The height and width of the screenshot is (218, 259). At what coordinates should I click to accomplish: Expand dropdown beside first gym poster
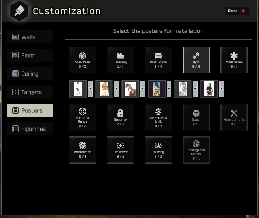pos(90,89)
